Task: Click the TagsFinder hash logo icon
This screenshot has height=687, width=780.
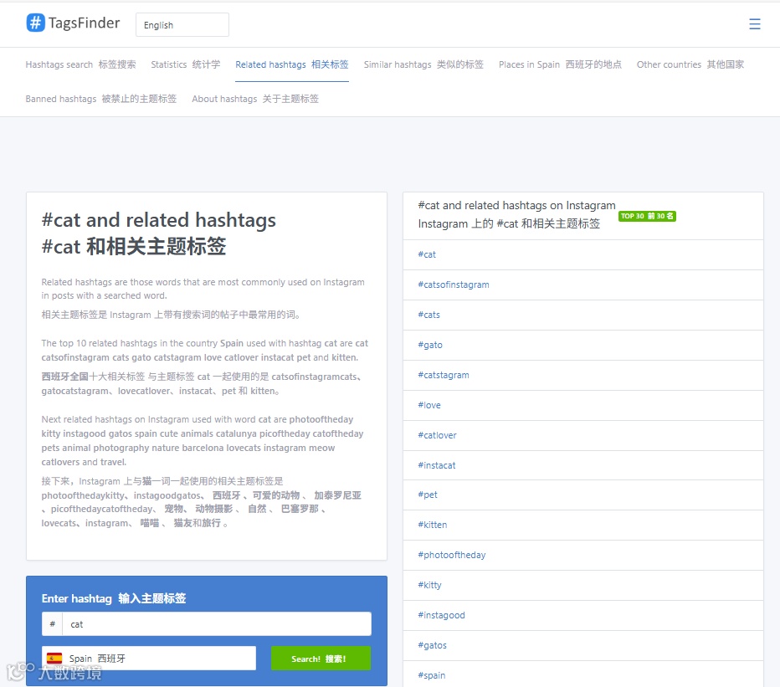Action: tap(35, 23)
